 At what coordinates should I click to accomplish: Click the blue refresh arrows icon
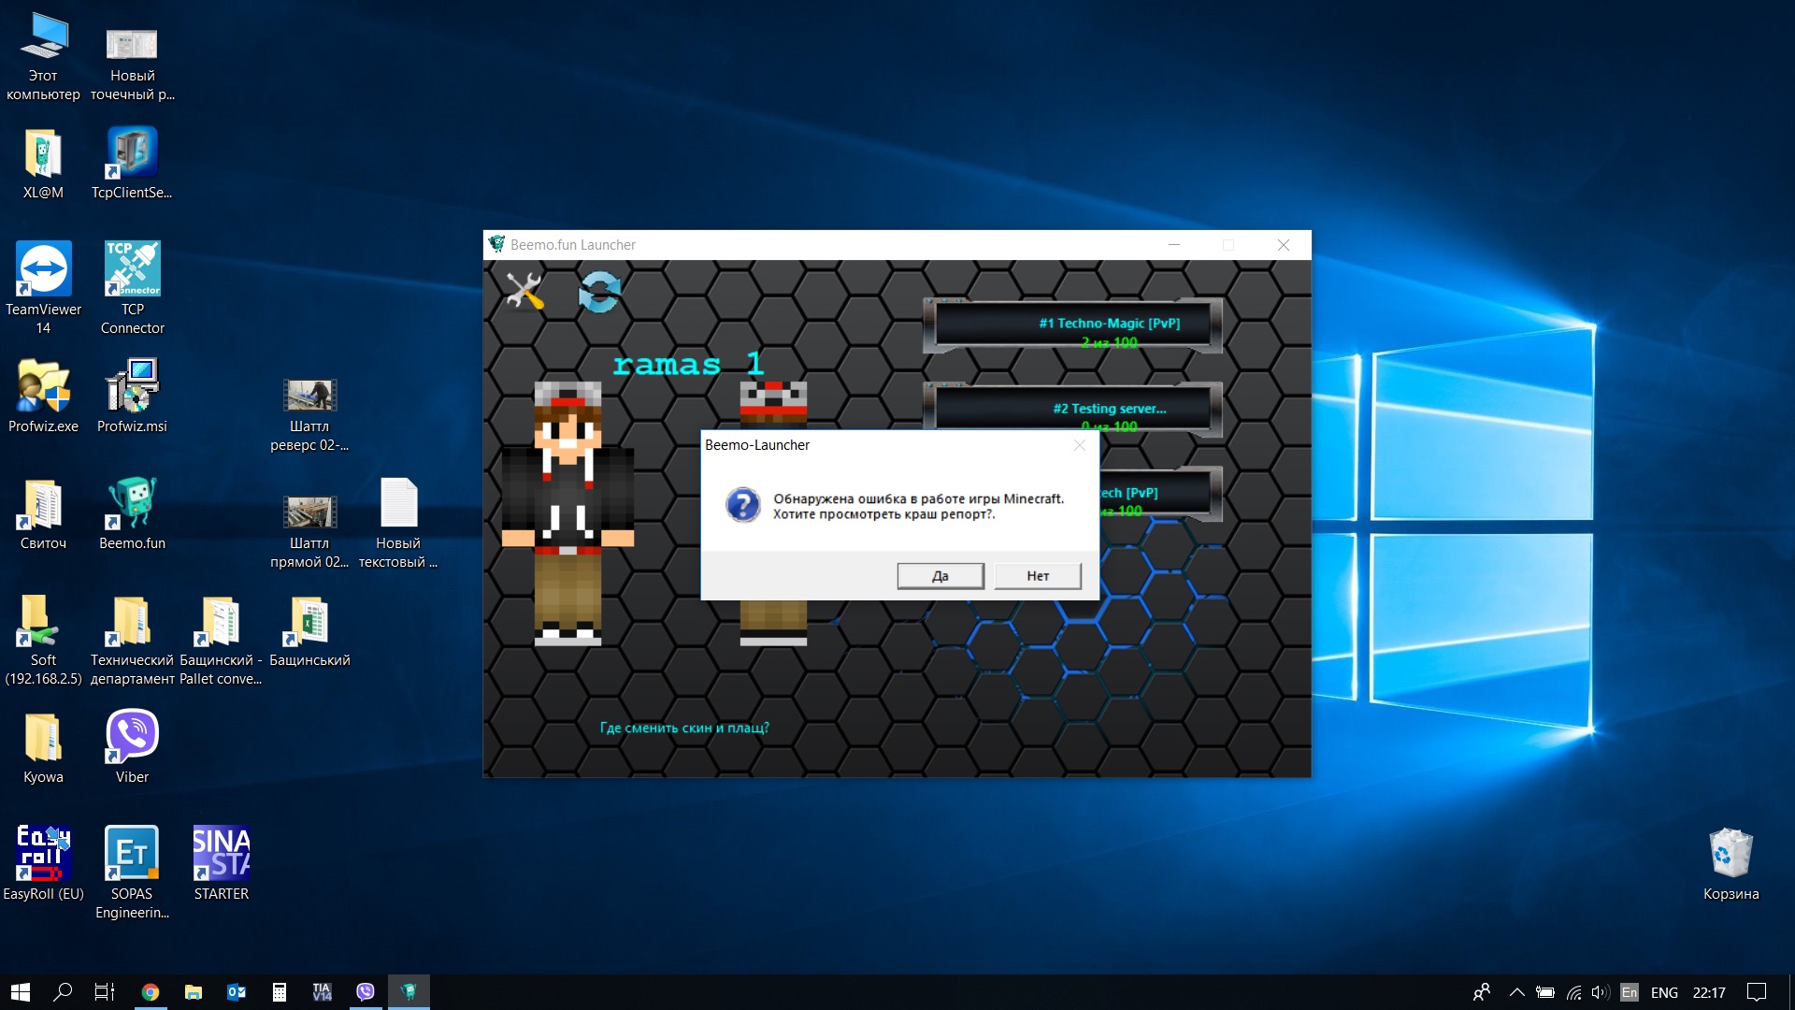[x=599, y=293]
